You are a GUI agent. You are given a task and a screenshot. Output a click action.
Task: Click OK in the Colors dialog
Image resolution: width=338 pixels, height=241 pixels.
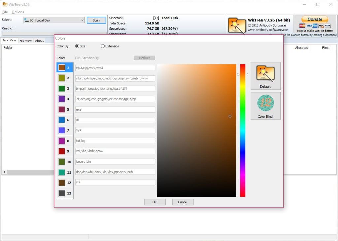155,202
